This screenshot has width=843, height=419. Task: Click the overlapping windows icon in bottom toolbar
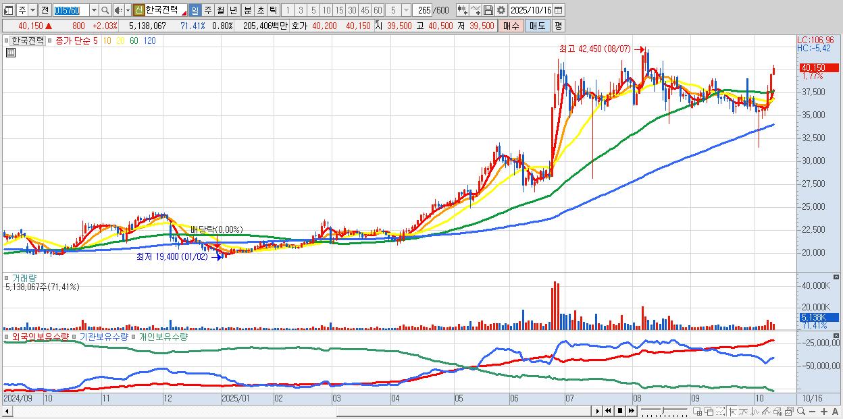click(709, 411)
